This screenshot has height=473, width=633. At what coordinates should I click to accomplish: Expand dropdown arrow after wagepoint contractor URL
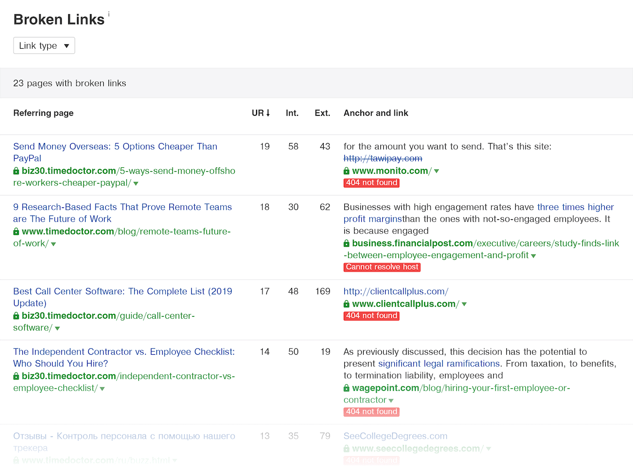pyautogui.click(x=391, y=400)
